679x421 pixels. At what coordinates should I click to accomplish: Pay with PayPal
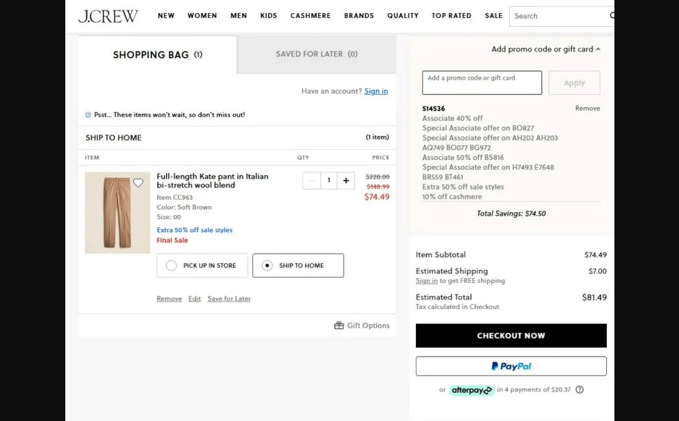tap(511, 365)
